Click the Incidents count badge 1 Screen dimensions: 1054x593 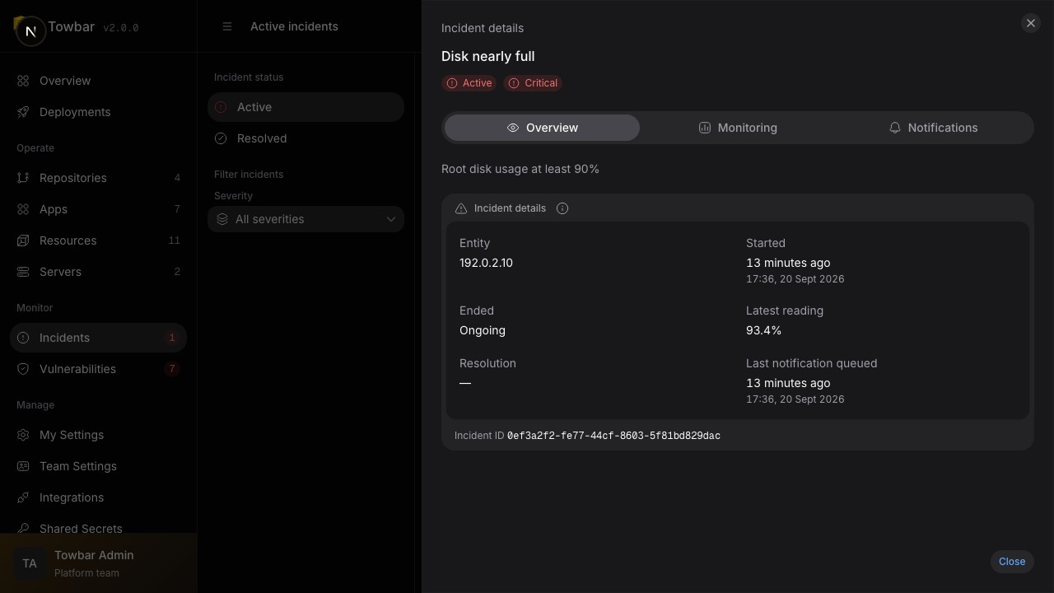(x=172, y=338)
